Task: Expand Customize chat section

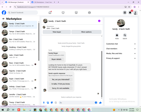Action: click(x=121, y=44)
